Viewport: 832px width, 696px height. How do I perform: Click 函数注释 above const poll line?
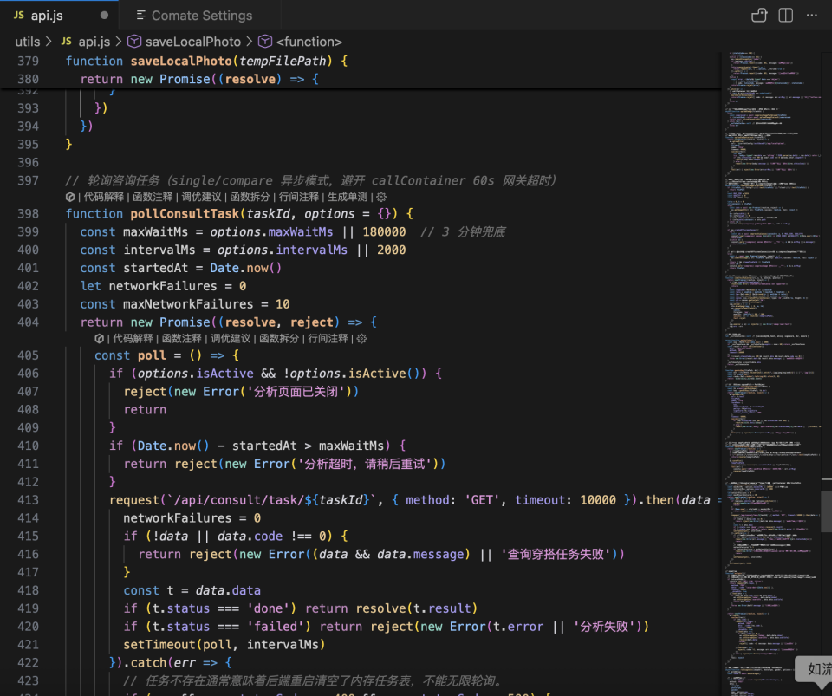(x=181, y=338)
